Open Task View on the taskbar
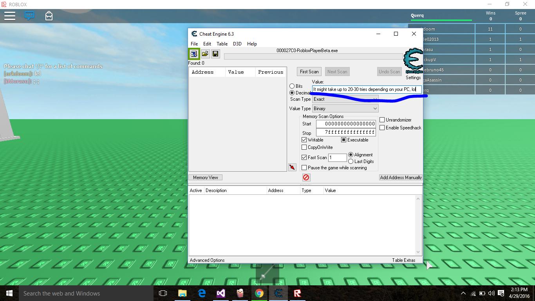 163,293
